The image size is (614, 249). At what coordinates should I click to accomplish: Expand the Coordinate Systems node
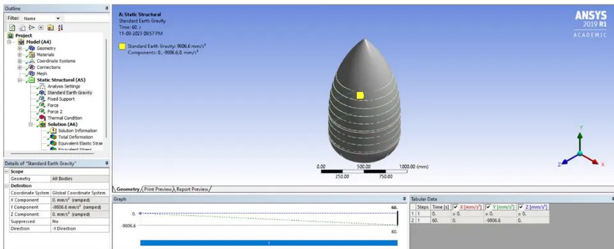[x=20, y=61]
